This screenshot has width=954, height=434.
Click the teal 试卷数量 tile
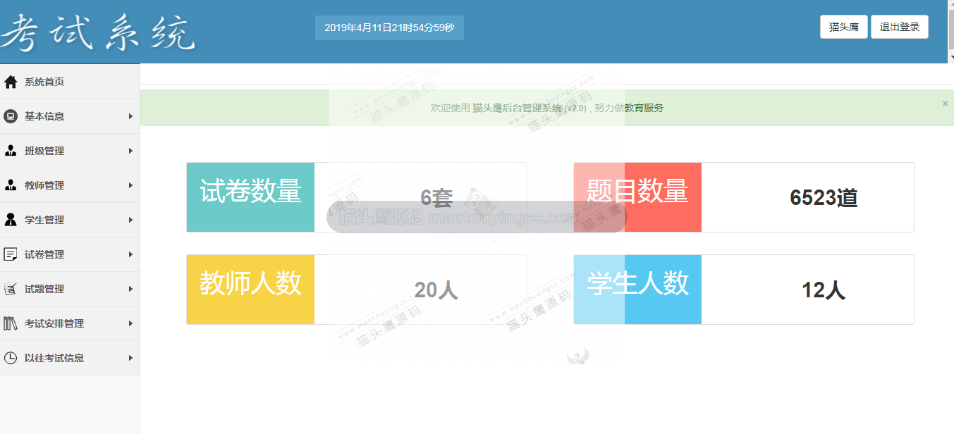click(x=250, y=197)
